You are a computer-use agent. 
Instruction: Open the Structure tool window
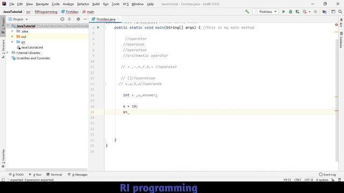click(3, 49)
